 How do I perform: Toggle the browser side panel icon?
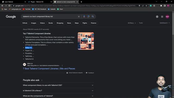pyautogui.click(x=164, y=6)
